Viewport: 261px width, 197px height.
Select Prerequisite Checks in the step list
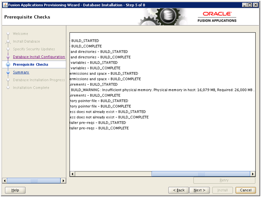pyautogui.click(x=31, y=64)
